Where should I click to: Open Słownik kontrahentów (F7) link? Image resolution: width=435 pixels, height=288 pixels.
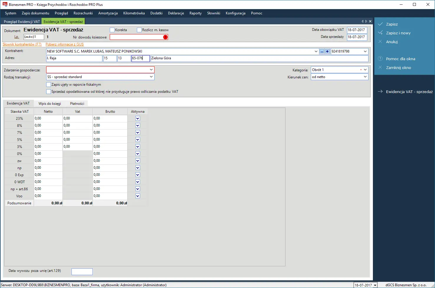22,44
